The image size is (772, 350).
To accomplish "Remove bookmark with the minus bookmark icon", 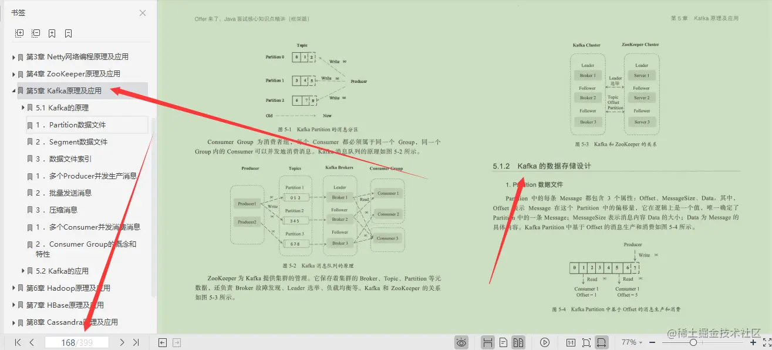I will click(x=69, y=33).
